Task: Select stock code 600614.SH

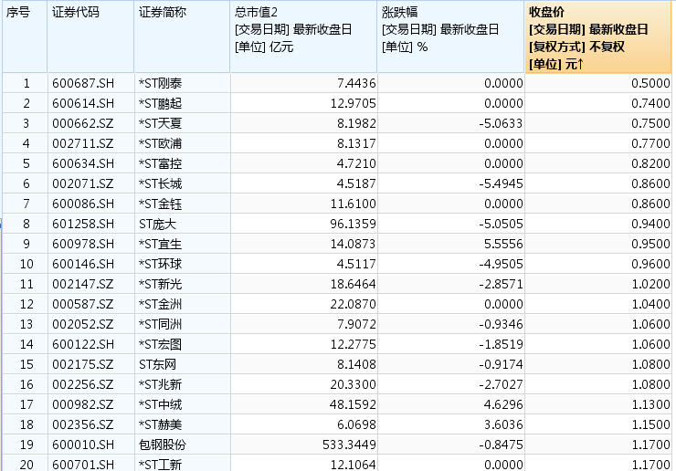Action: pos(83,103)
